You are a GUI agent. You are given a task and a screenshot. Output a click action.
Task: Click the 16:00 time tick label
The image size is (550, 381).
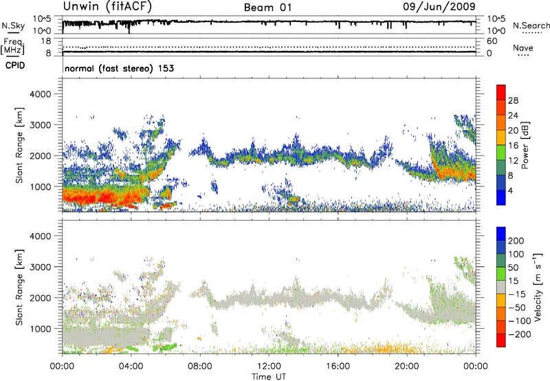338,367
